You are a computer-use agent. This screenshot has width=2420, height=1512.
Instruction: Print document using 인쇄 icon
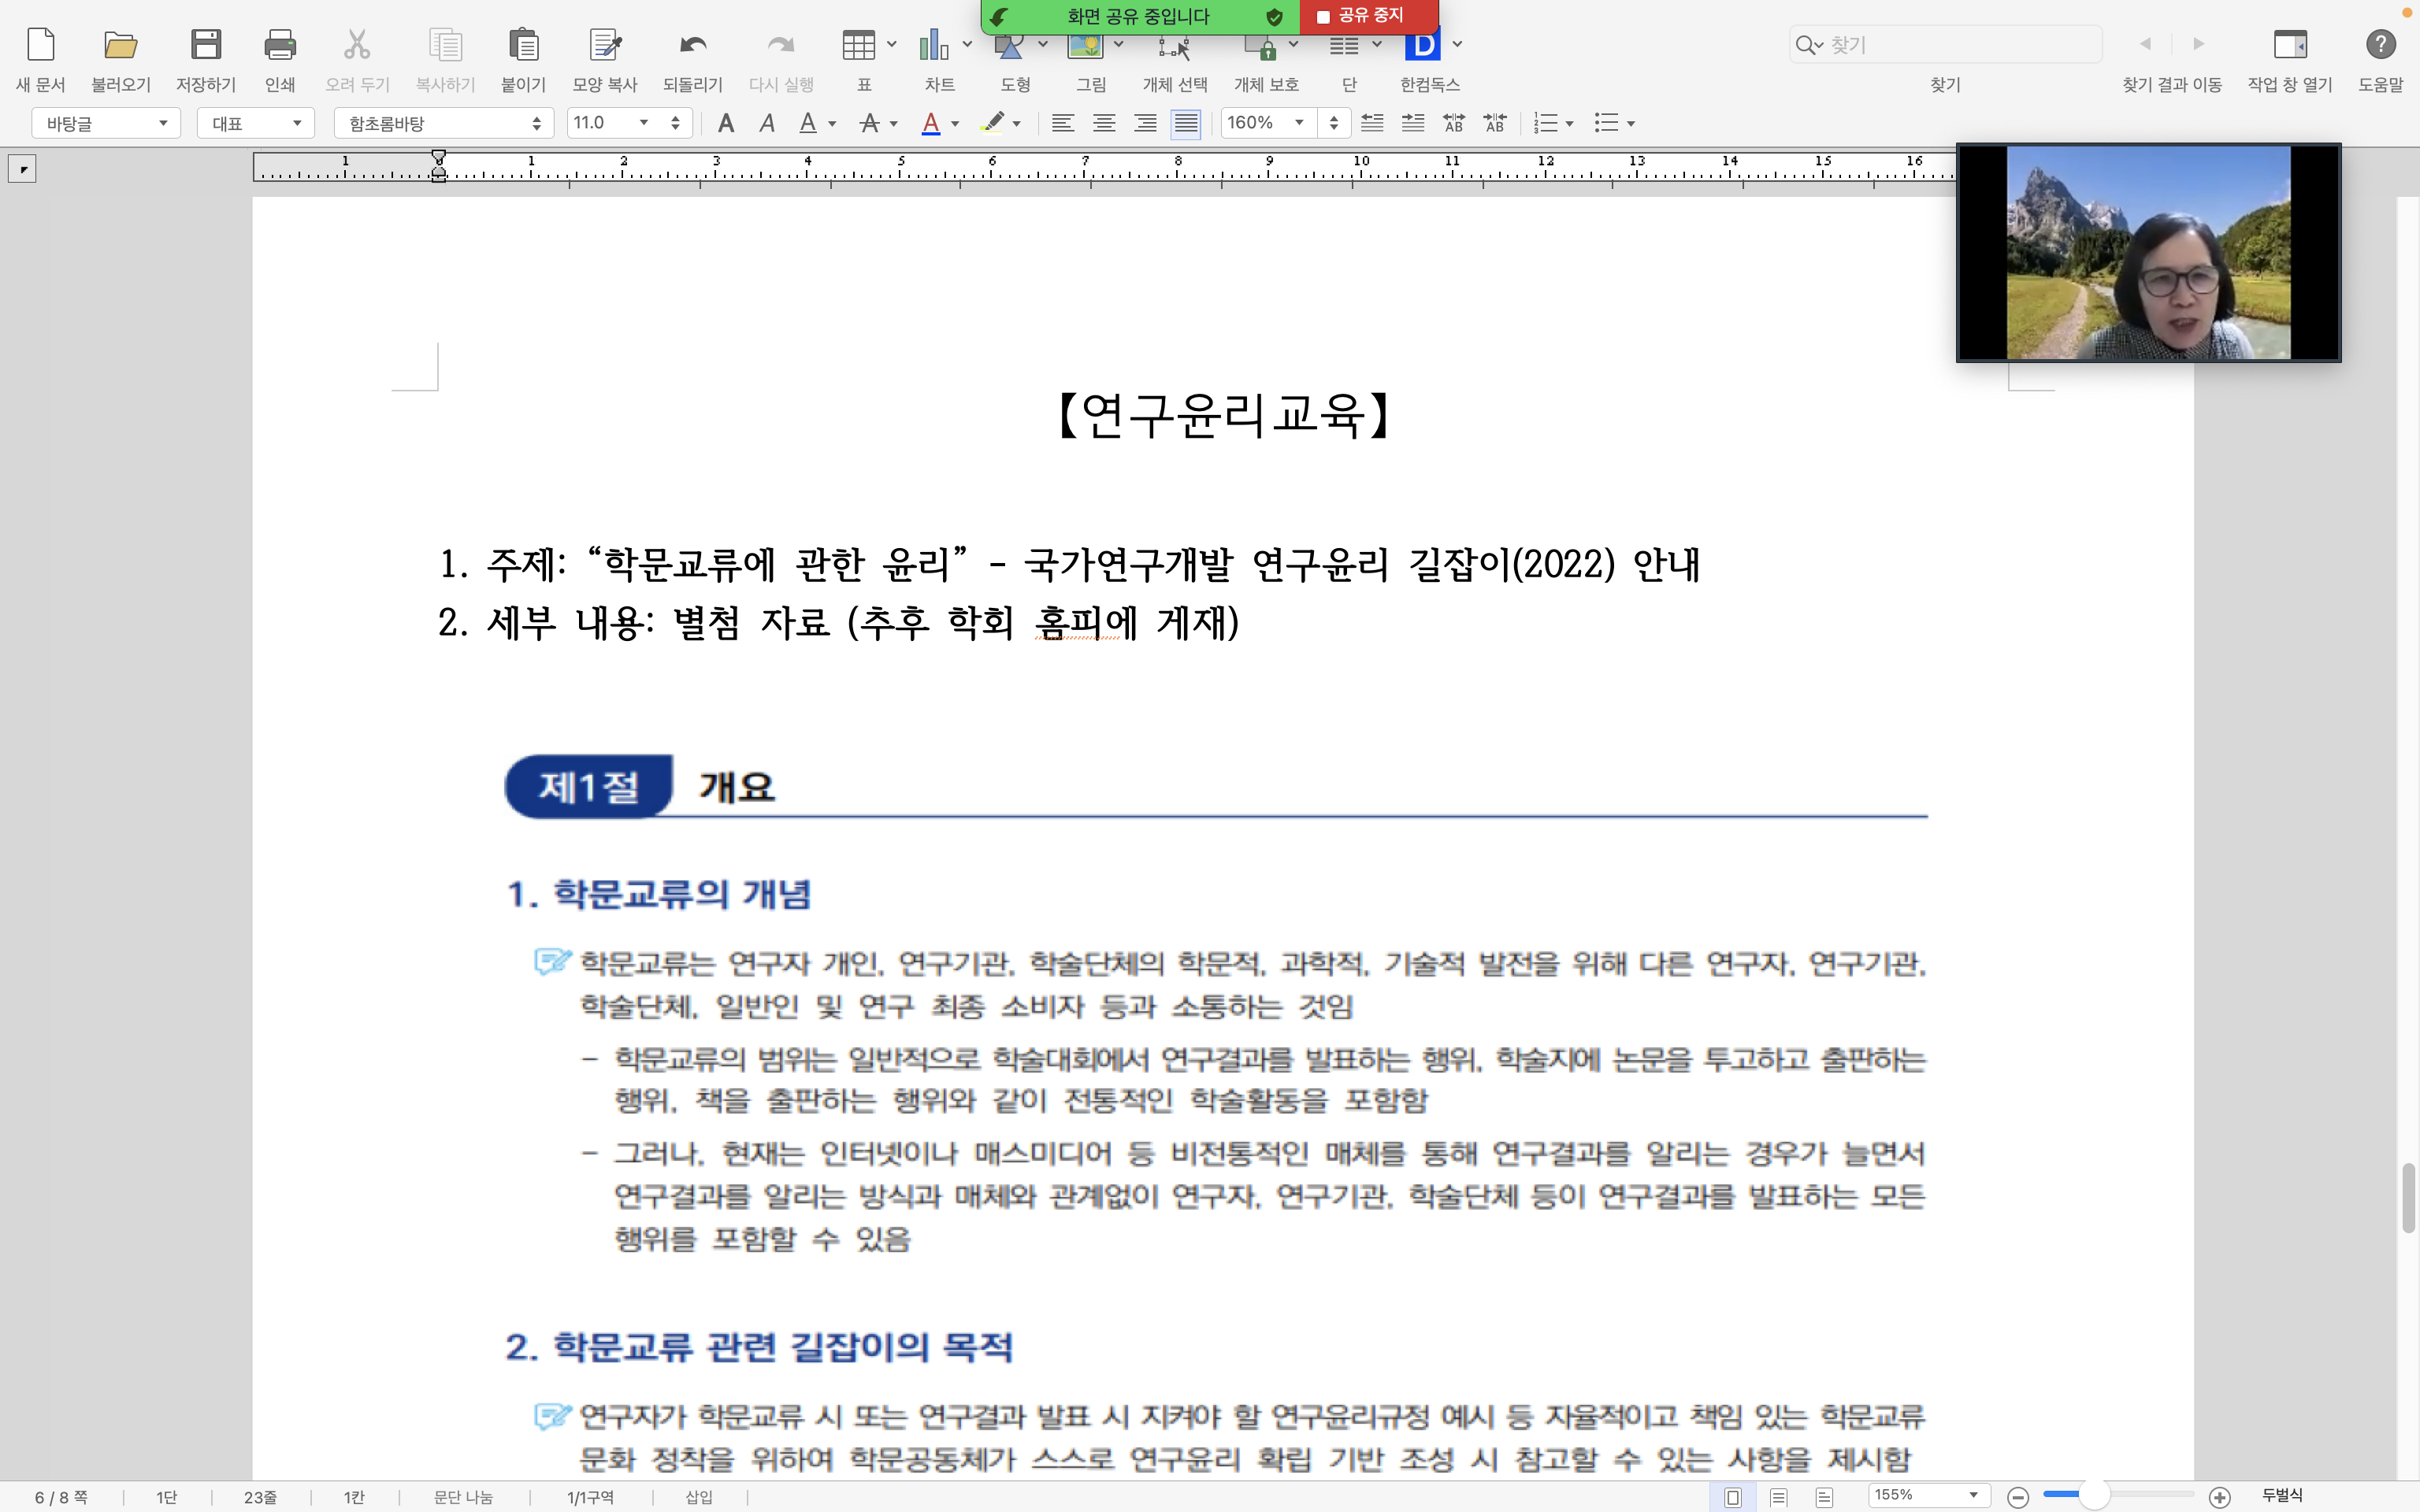point(280,45)
